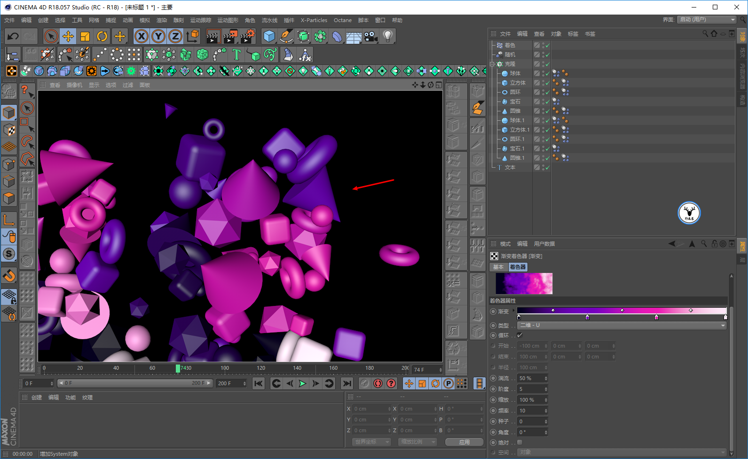Switch to the 基本 tab
Image resolution: width=748 pixels, height=459 pixels.
498,267
